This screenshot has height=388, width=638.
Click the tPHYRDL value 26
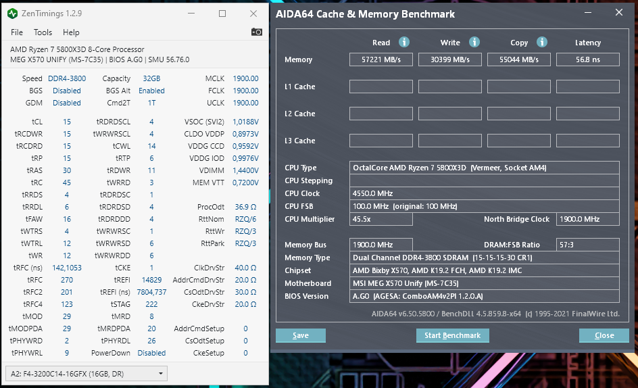pyautogui.click(x=151, y=341)
